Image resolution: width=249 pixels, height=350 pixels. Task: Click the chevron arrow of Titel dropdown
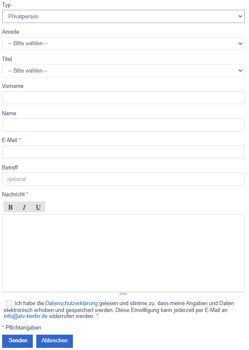tap(240, 70)
